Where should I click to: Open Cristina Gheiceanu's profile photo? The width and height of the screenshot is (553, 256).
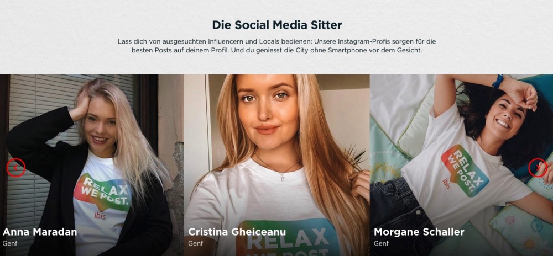tap(277, 165)
